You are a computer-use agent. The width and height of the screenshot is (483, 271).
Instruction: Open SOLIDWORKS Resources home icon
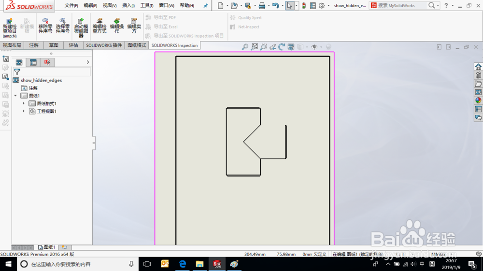coord(478,67)
